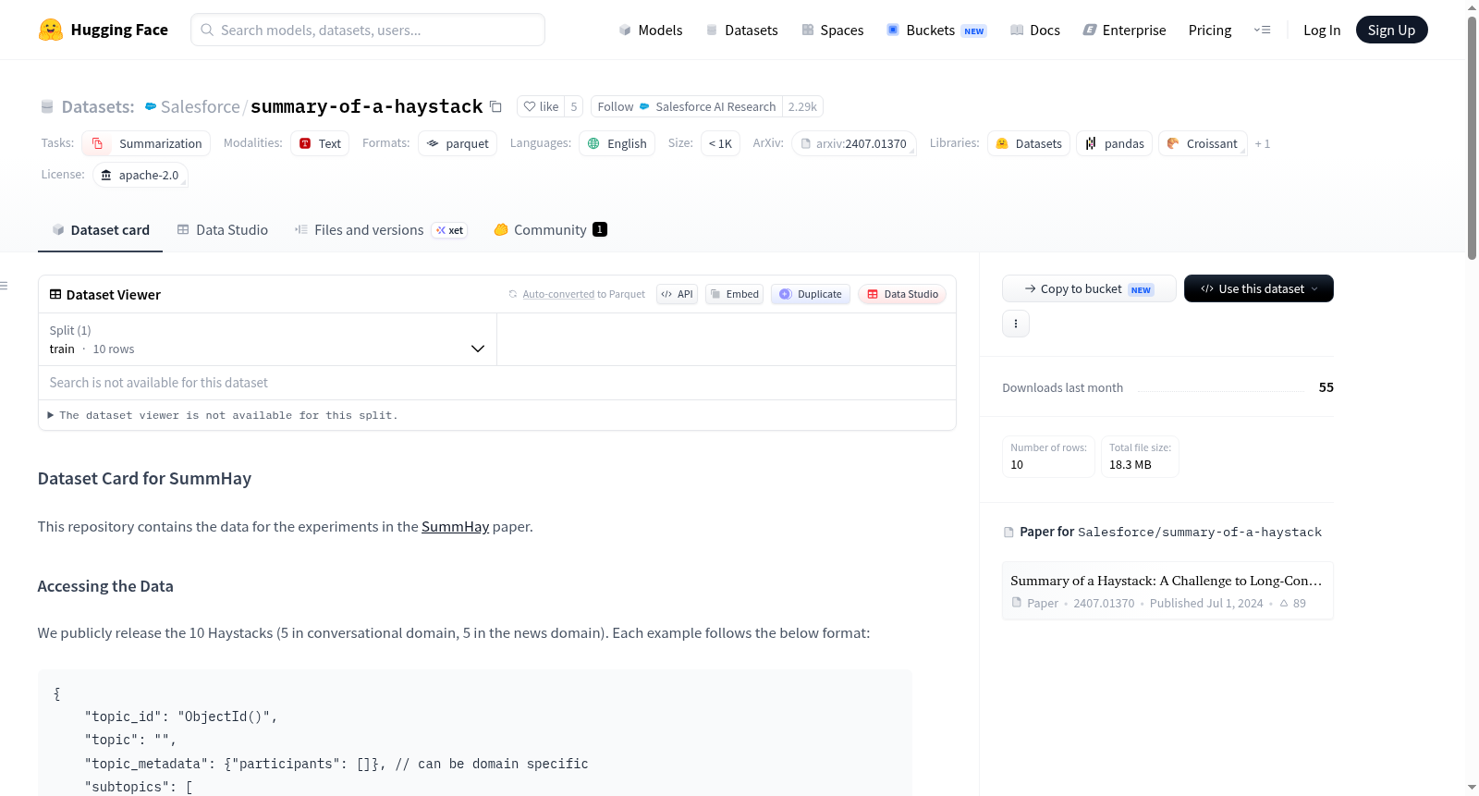Click the Copy to bucket button
Viewport: 1479px width, 796px height.
[1089, 288]
